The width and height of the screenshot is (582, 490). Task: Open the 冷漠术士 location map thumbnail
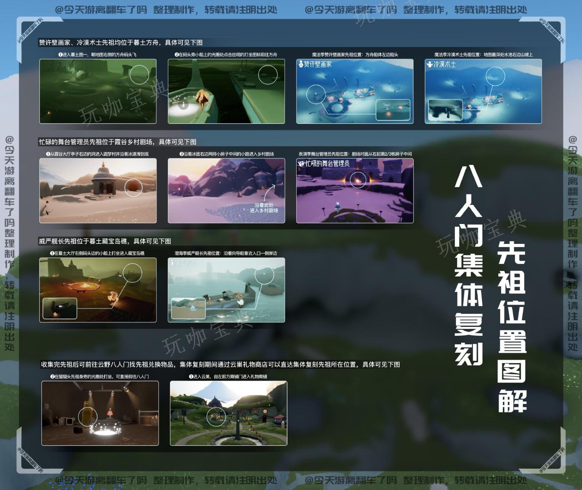click(x=483, y=91)
